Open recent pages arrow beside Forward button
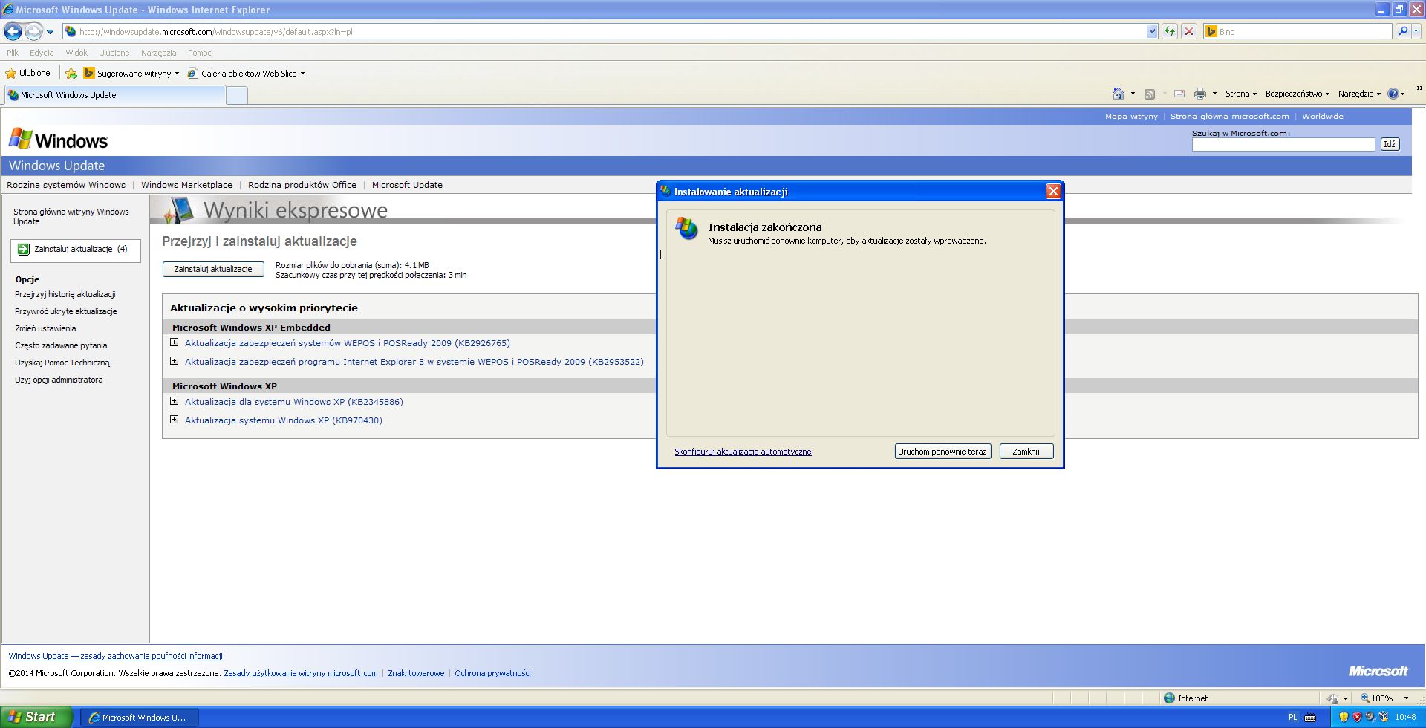This screenshot has height=728, width=1426. 50,32
